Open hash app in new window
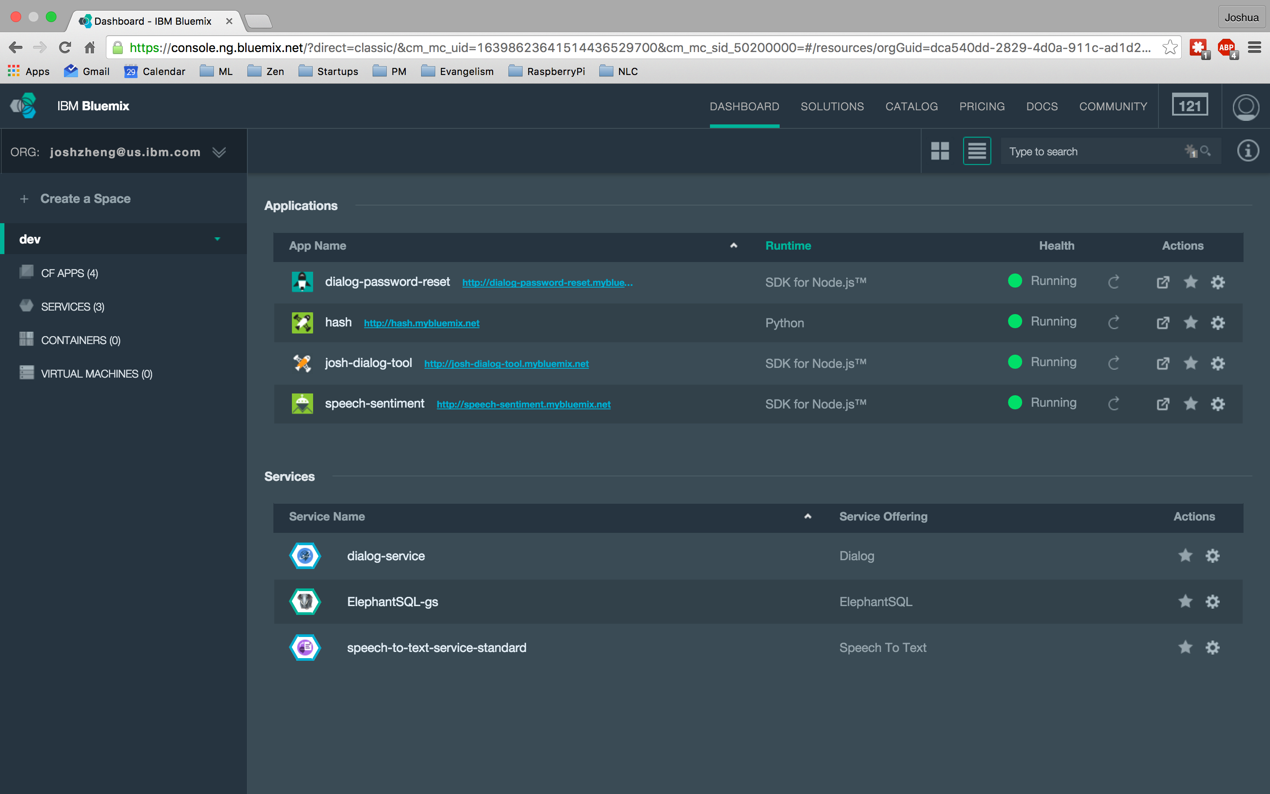The height and width of the screenshot is (794, 1270). click(x=1163, y=322)
